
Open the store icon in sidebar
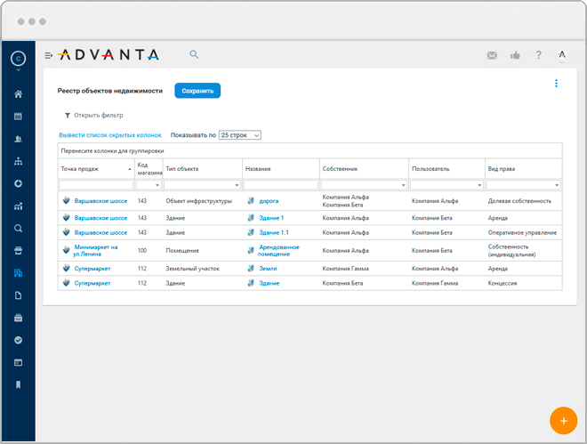pyautogui.click(x=18, y=251)
